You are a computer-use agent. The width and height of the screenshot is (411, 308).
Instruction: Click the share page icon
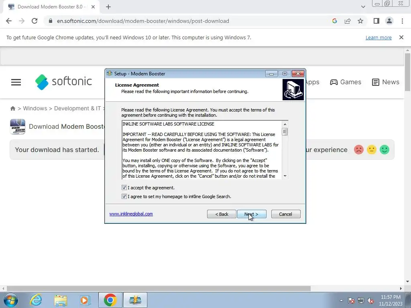point(348,21)
